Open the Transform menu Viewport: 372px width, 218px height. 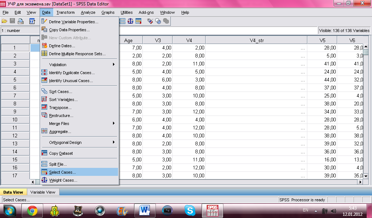click(x=65, y=12)
